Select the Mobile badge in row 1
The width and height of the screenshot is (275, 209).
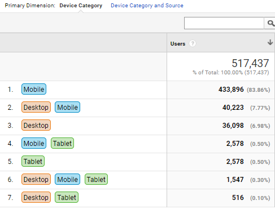(34, 89)
